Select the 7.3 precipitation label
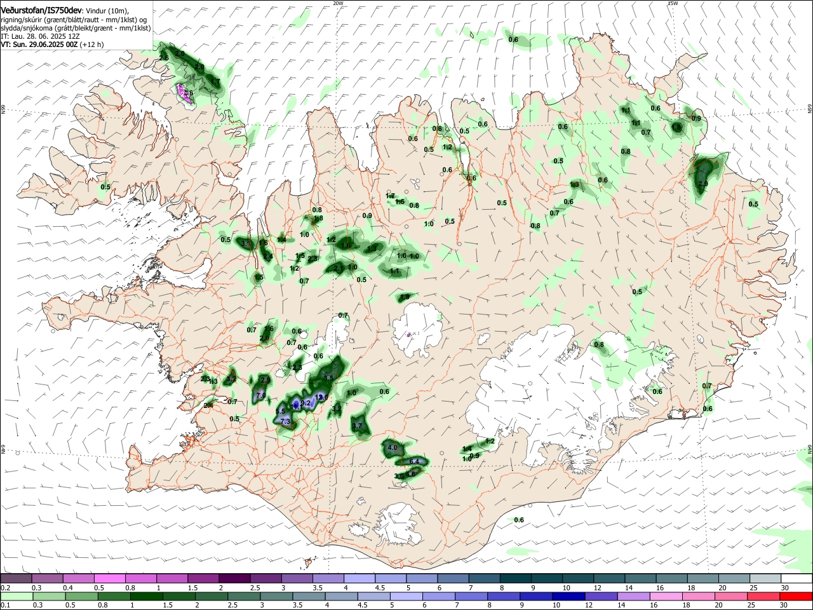 coord(285,421)
